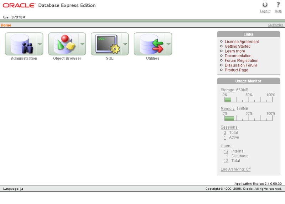Viewport: 285px width, 204px height.
Task: Click the SQL label under icon
Action: 110,58
